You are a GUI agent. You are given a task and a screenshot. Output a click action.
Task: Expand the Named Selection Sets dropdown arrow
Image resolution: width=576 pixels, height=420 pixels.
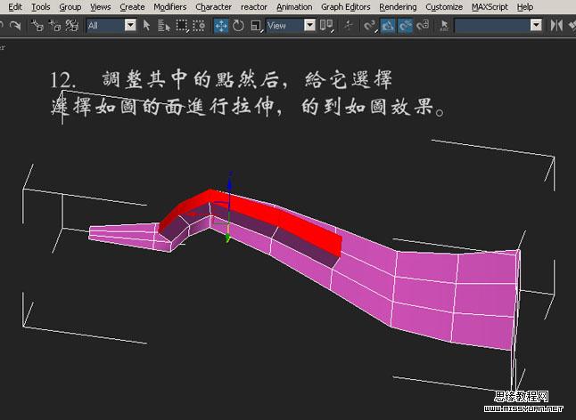pyautogui.click(x=537, y=25)
